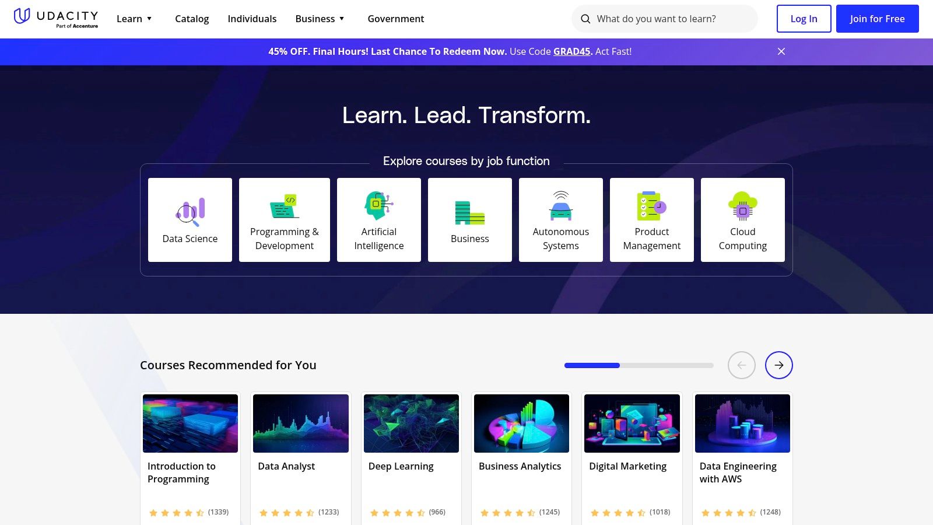This screenshot has height=525, width=933.
Task: Choose the Business job function card
Action: pos(470,220)
